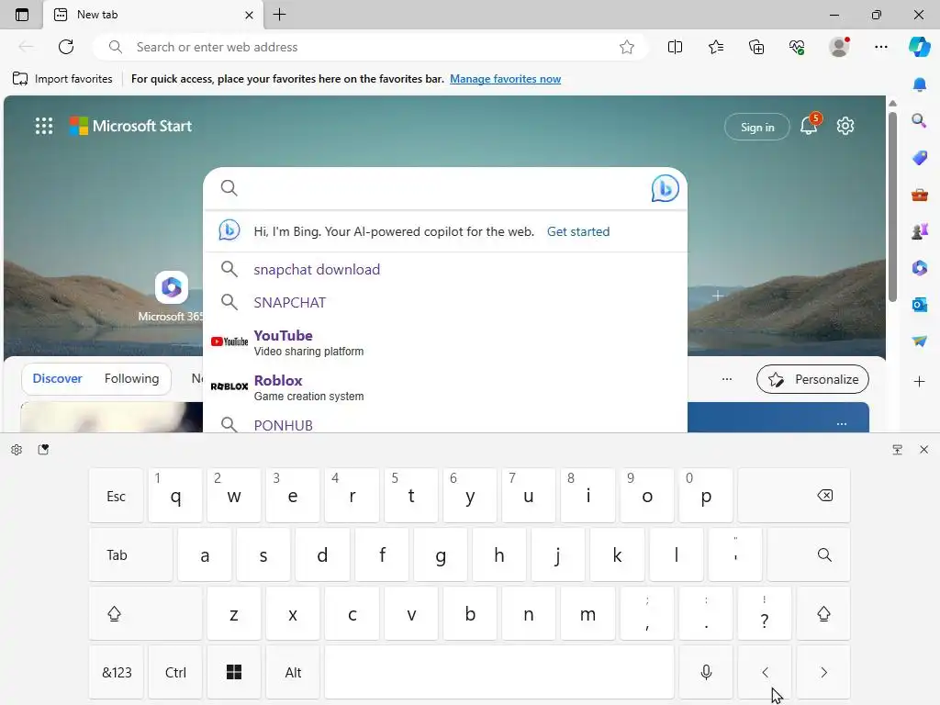Tap the Esc key
Screen dimensions: 940x705
tap(117, 495)
